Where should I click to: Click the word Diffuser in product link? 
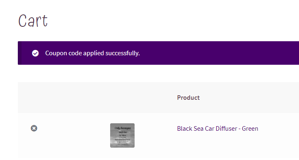point(227,129)
